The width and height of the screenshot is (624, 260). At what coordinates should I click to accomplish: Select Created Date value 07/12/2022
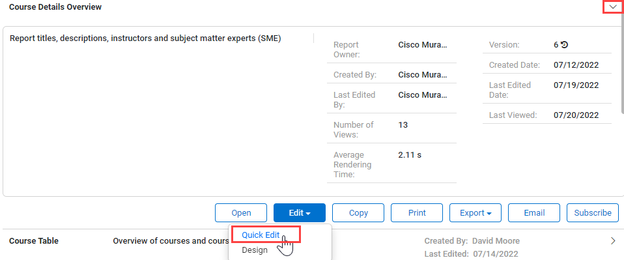tap(576, 65)
